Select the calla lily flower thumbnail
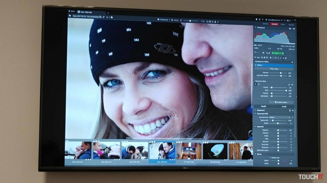 [x=215, y=151]
